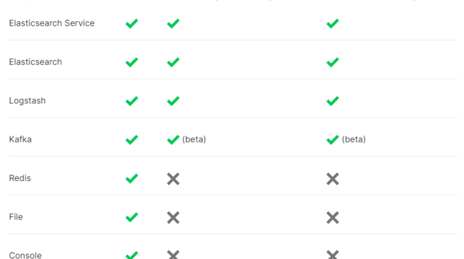Viewport: 464px width, 259px height.
Task: Click the Redis row last-column gray X
Action: tap(332, 179)
